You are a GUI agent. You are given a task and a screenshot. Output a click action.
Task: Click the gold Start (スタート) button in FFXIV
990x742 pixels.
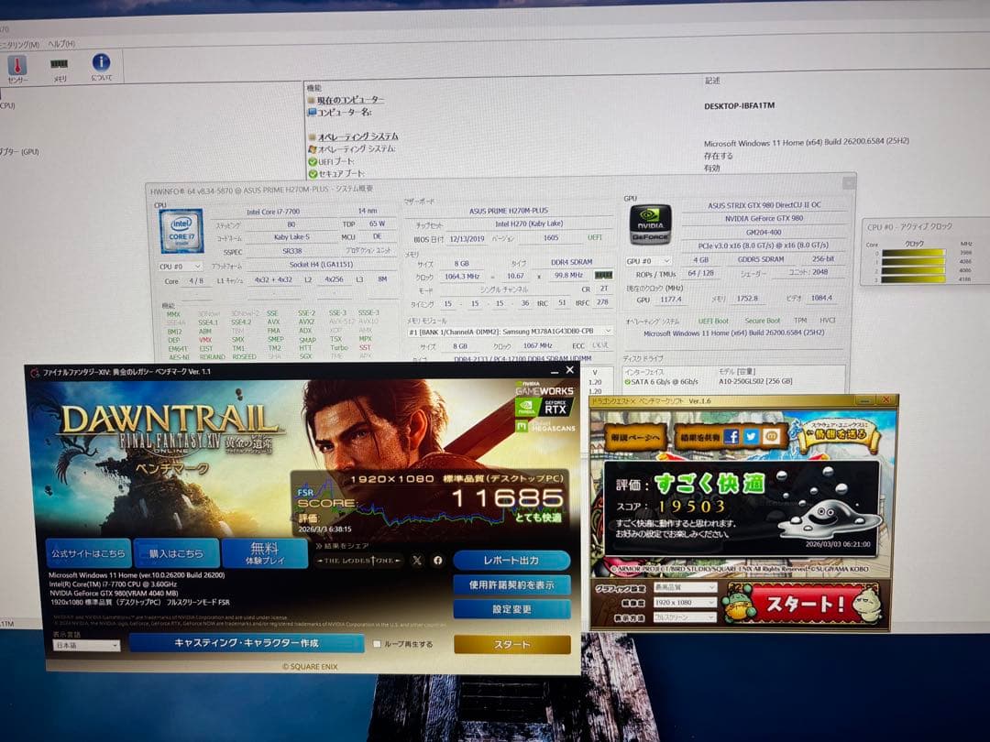point(512,644)
